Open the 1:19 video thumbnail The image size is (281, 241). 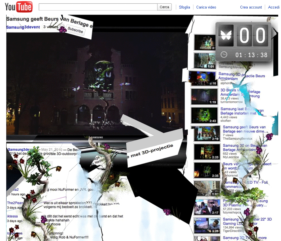click(x=204, y=96)
